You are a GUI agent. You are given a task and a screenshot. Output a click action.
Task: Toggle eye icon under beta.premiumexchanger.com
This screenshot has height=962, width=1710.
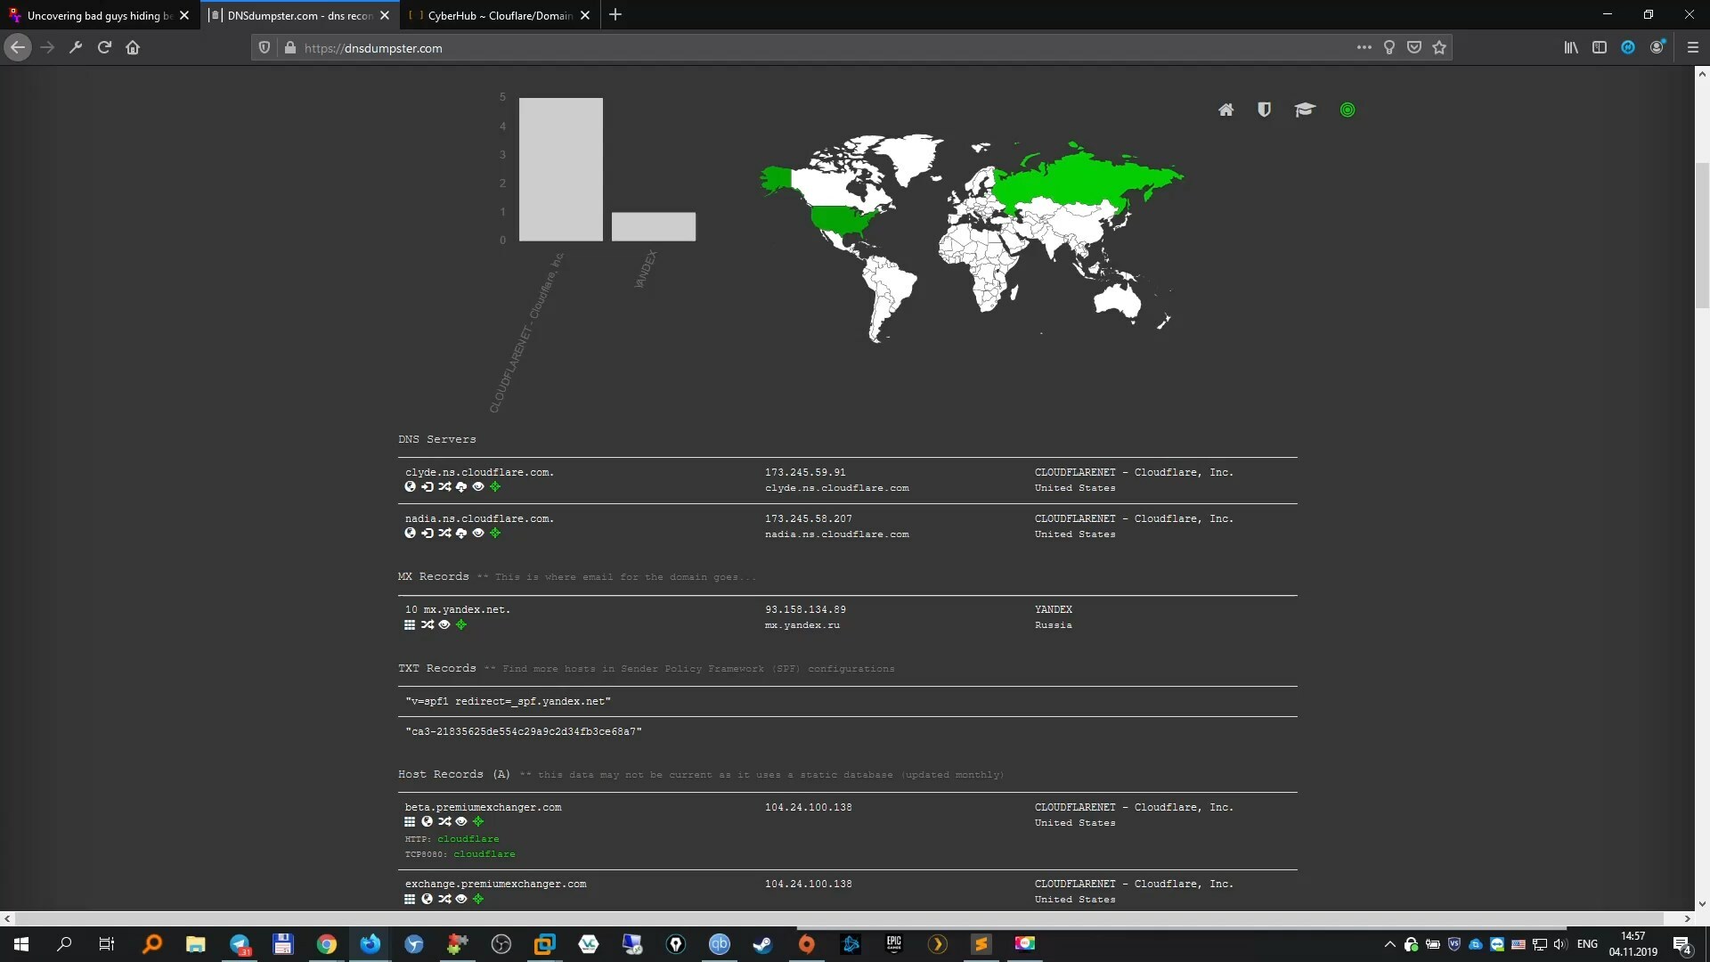[461, 821]
